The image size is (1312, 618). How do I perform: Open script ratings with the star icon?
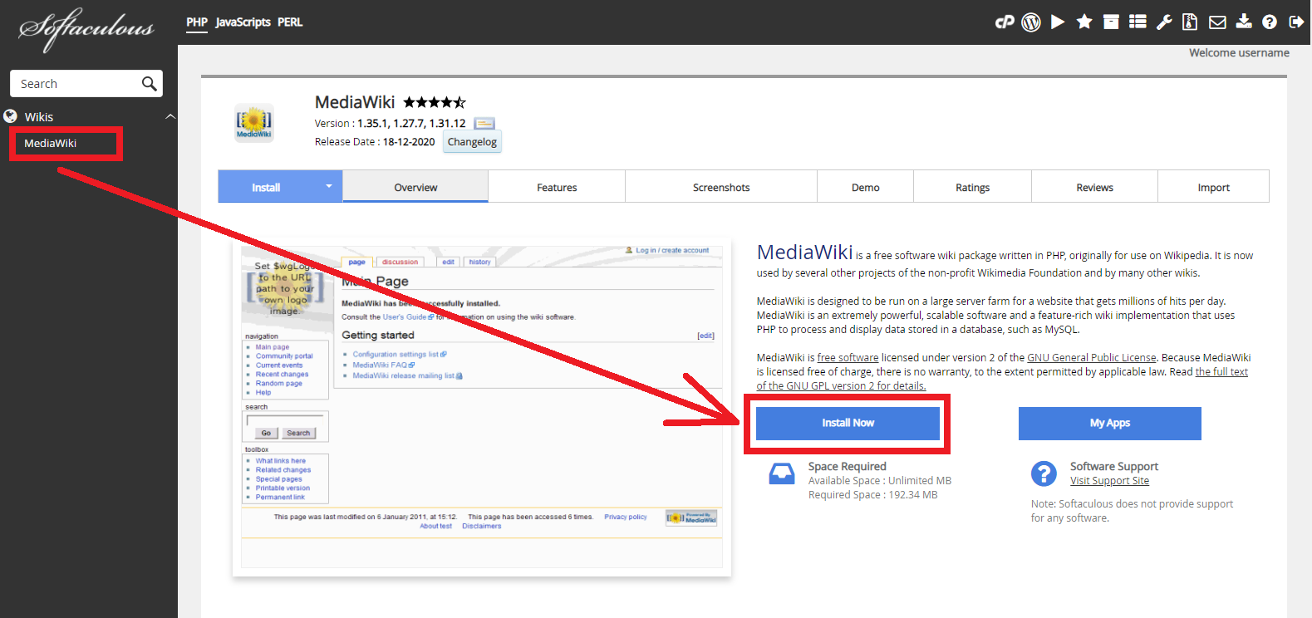(1084, 22)
